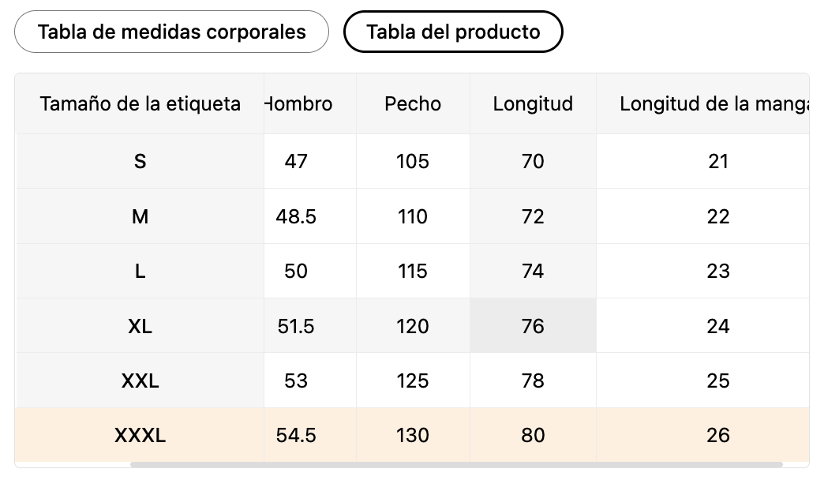Select the M size row label
824x480 pixels.
coord(140,216)
